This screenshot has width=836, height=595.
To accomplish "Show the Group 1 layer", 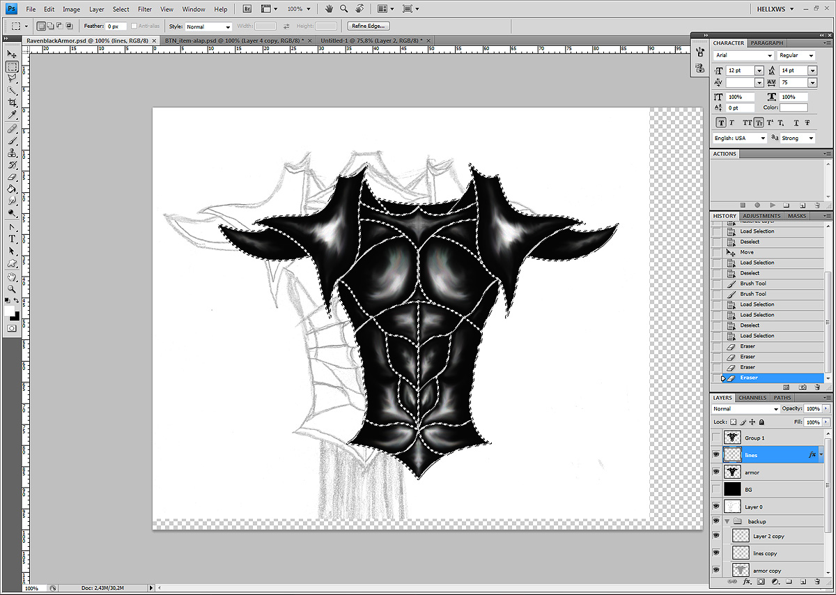I will coord(715,438).
